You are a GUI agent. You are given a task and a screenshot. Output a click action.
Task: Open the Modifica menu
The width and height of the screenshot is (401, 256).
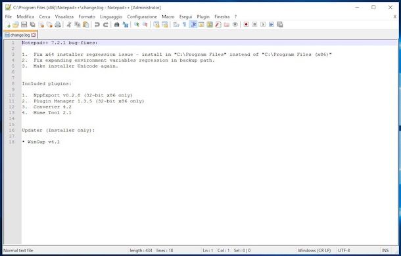point(26,16)
